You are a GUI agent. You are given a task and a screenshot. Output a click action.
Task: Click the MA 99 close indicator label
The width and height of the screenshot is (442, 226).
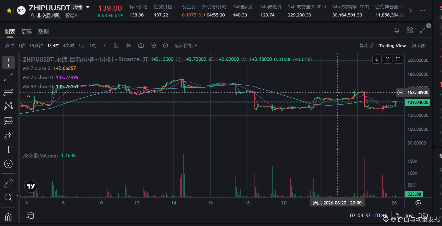coord(38,86)
